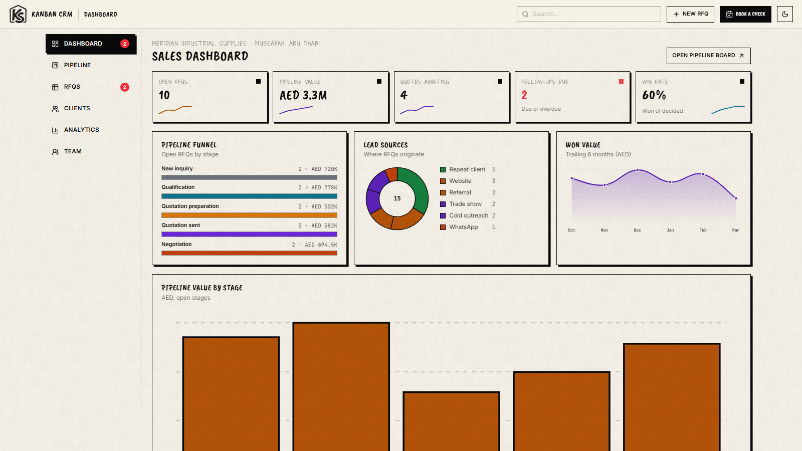Image resolution: width=802 pixels, height=451 pixels.
Task: Click the red badge on Dashboard item
Action: pyautogui.click(x=125, y=44)
